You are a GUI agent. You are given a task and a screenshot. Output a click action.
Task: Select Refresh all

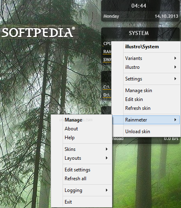(81, 179)
